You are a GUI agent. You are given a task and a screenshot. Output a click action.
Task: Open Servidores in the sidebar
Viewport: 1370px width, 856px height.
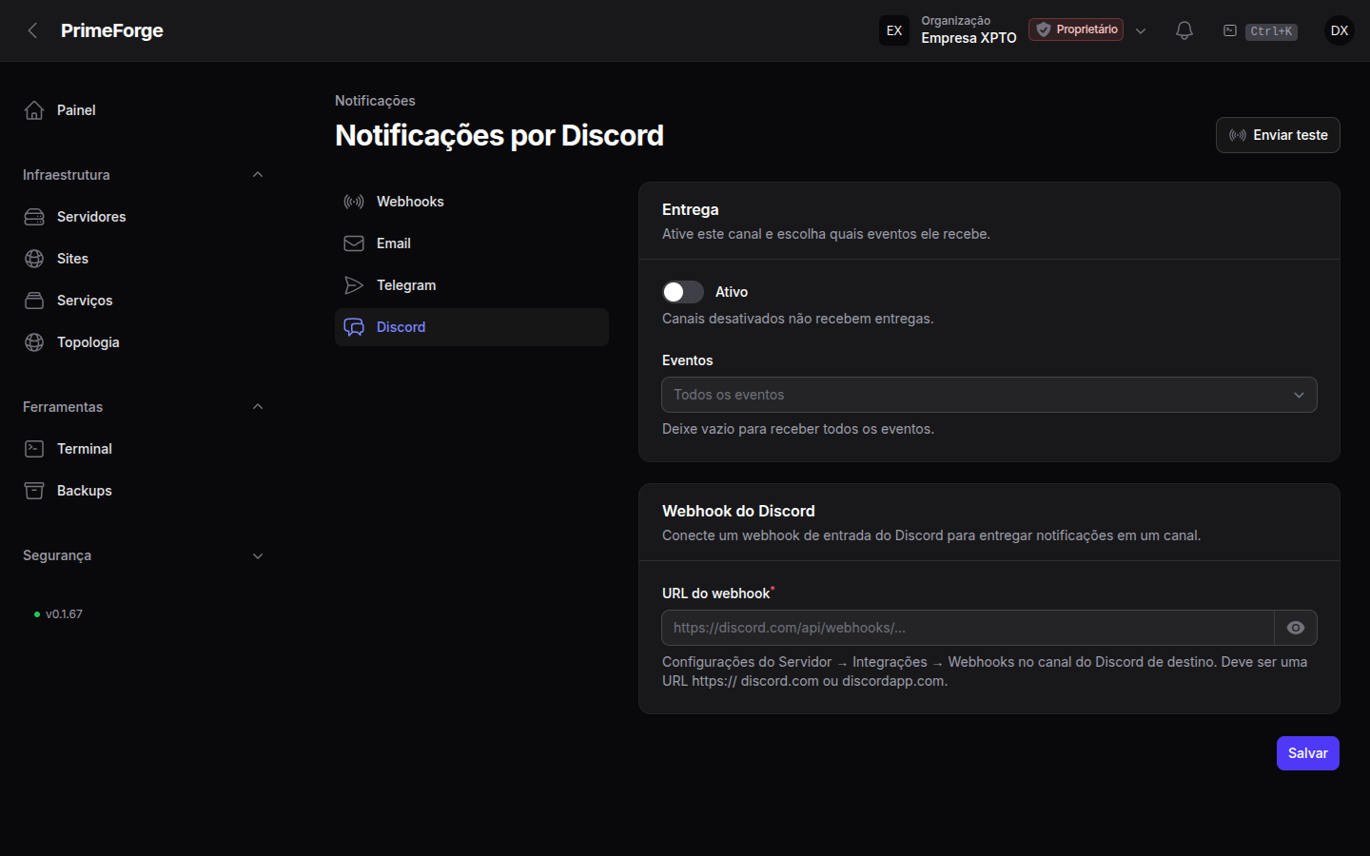click(x=143, y=217)
